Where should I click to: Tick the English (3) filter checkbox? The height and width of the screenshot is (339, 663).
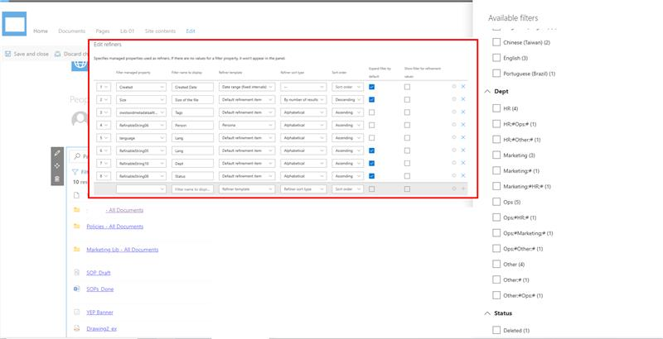pos(496,58)
